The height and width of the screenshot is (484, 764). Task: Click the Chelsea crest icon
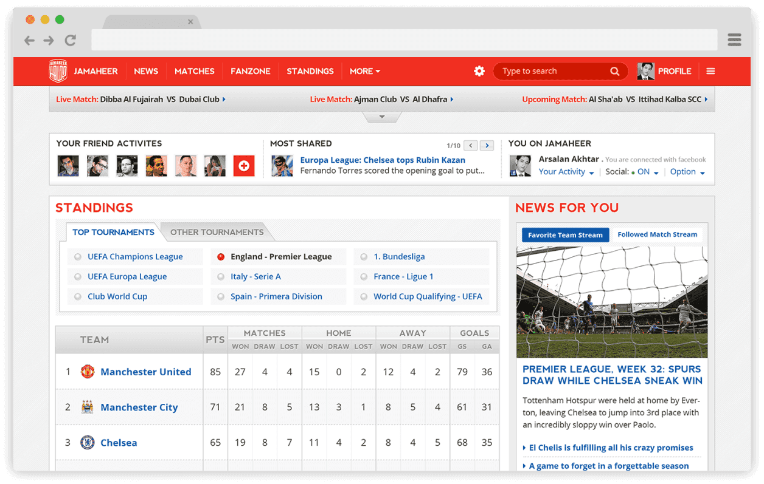pos(88,442)
